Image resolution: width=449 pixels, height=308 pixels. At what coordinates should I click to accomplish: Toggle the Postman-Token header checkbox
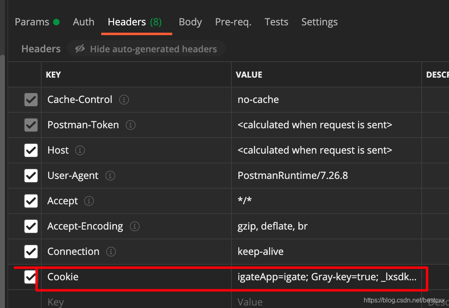coord(31,125)
